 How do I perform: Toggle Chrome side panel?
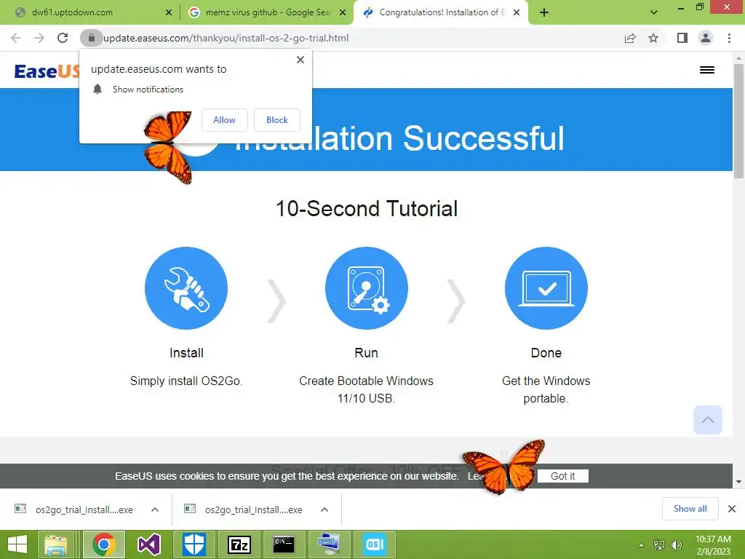coord(682,38)
